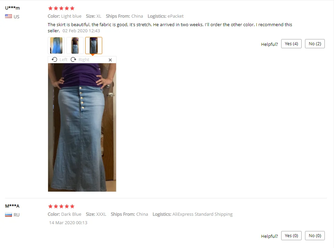Click the 'Left' rotate label
Viewport: 334px width, 248px height.
[63, 60]
